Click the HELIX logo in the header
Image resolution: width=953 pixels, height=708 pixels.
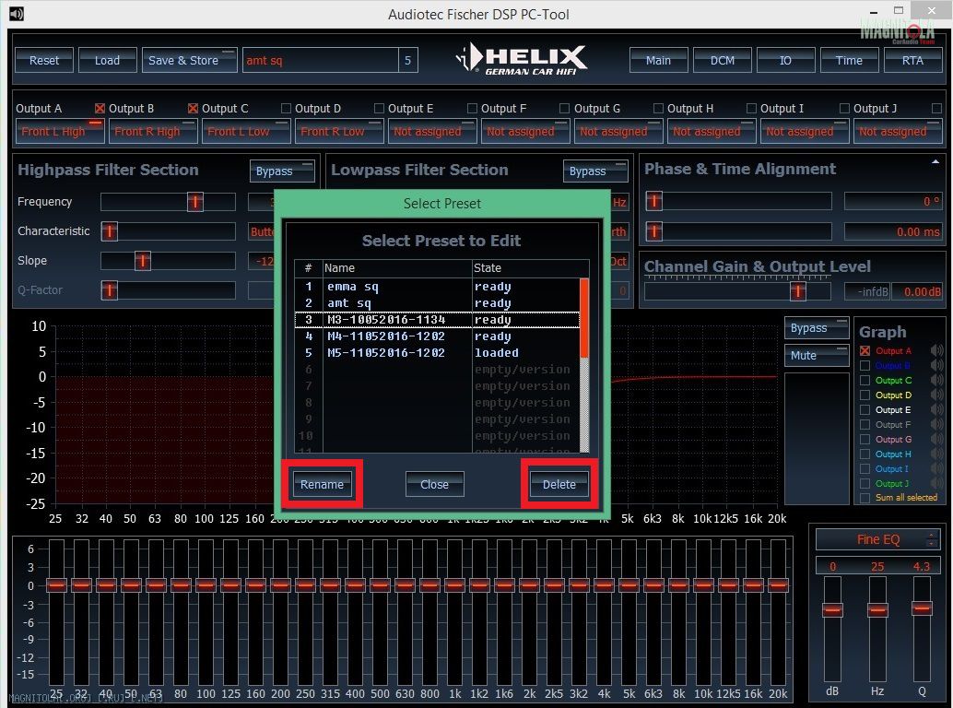coord(523,60)
